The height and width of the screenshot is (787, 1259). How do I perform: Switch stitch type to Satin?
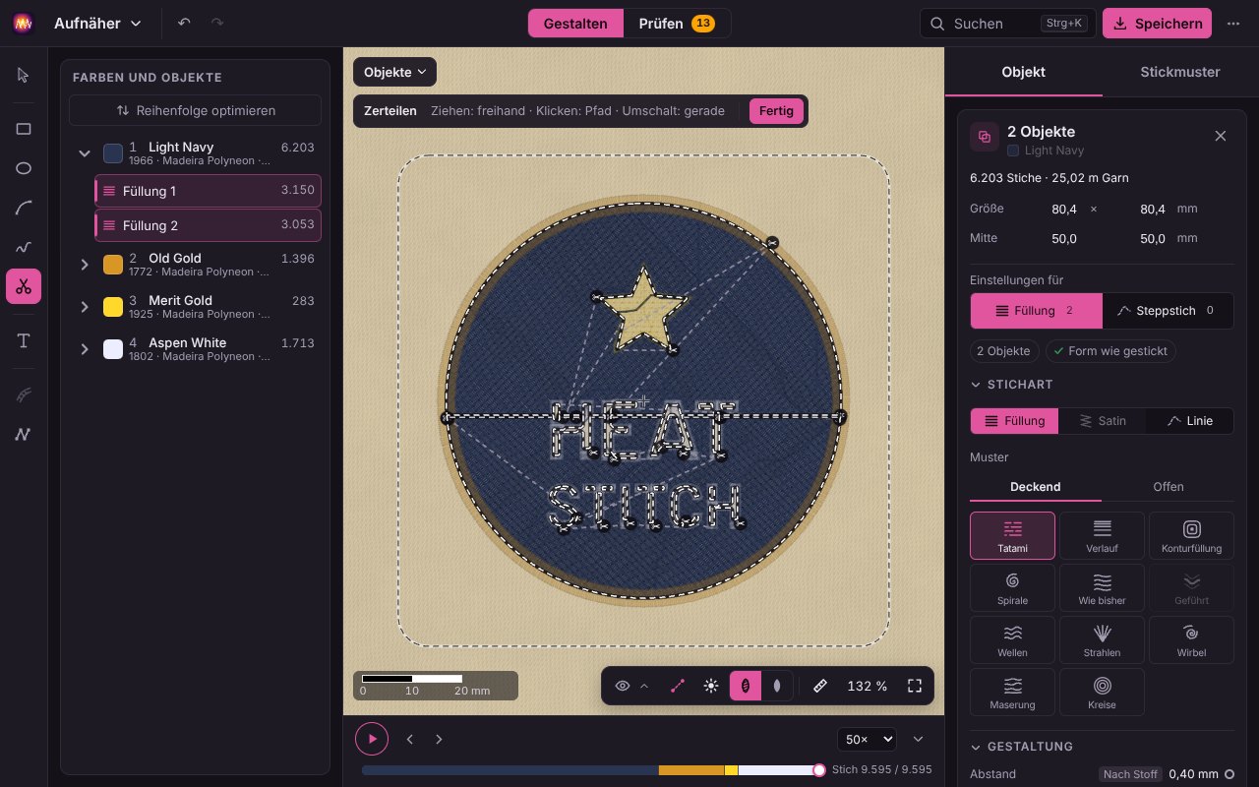click(x=1102, y=420)
